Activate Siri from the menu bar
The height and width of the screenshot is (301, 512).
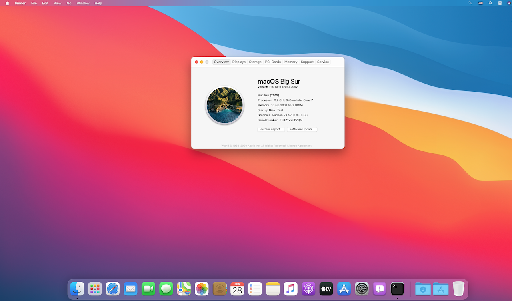[509, 3]
